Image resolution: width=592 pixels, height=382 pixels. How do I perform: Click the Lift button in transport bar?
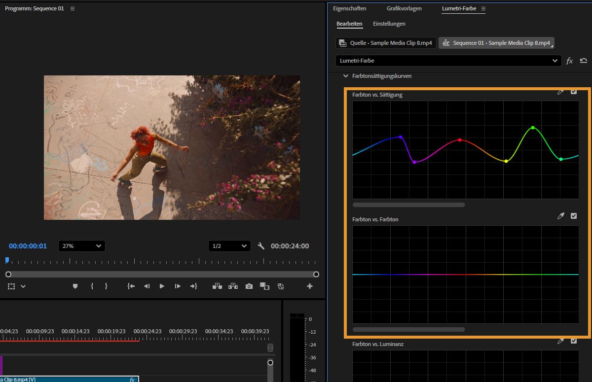[217, 286]
